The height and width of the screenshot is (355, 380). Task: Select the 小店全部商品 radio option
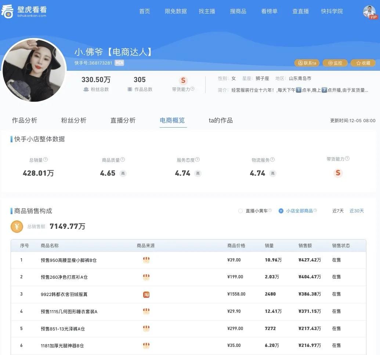(281, 211)
